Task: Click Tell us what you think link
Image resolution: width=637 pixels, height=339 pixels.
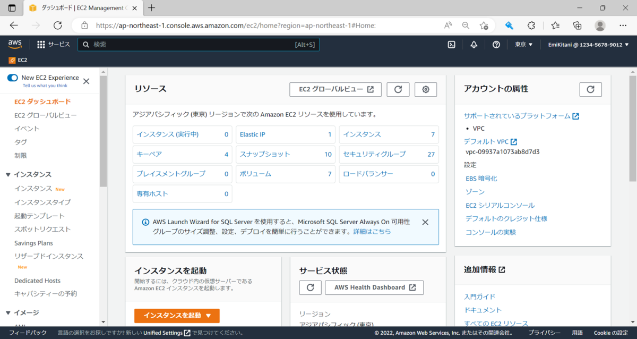Action: 45,86
